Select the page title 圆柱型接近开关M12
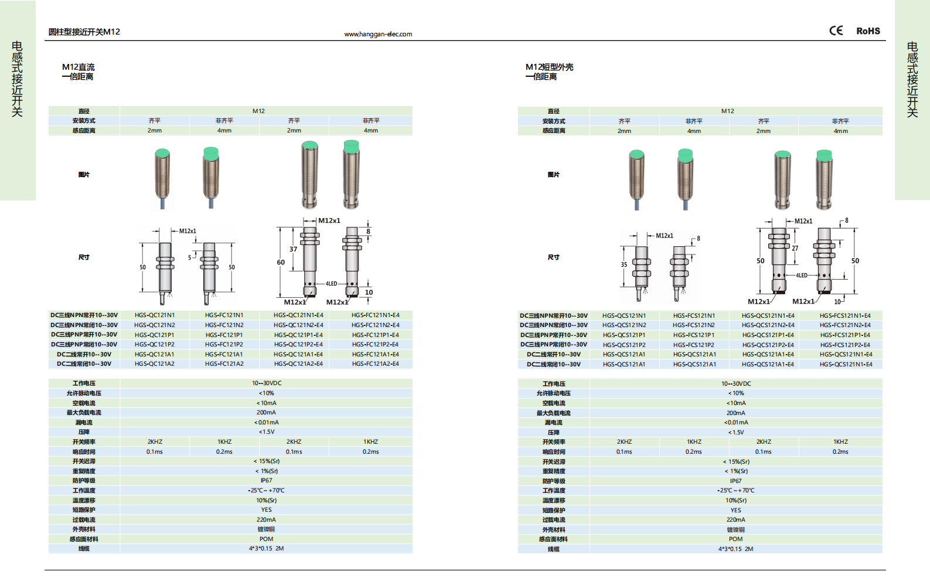Viewport: 930px width, 578px height. click(x=84, y=32)
